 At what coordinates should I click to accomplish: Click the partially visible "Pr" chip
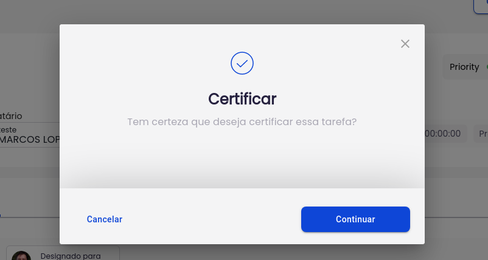481,134
